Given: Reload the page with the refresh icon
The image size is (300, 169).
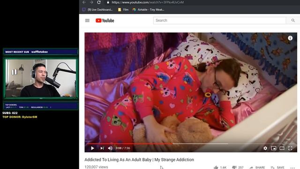Looking at the screenshot, I should point(99,2).
